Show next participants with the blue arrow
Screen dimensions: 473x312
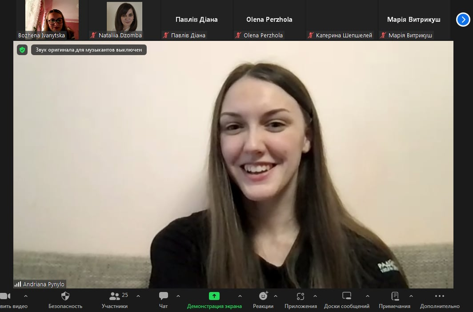click(463, 20)
